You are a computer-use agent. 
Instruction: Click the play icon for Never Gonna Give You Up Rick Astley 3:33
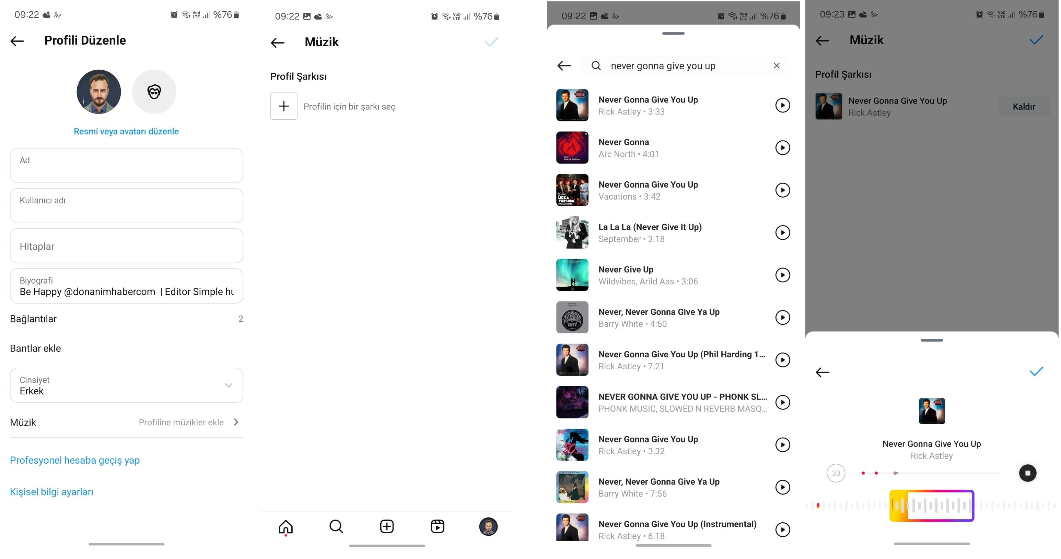click(x=781, y=105)
